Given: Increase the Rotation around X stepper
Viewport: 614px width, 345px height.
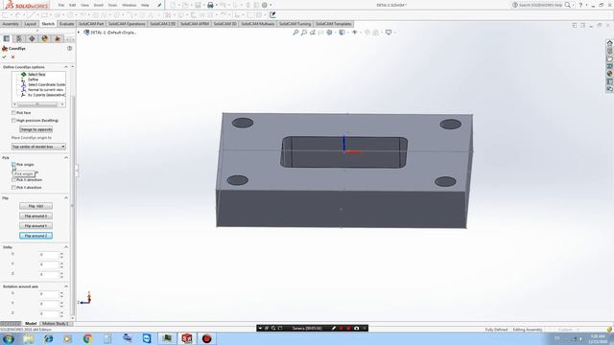Looking at the screenshot, I should 61,292.
